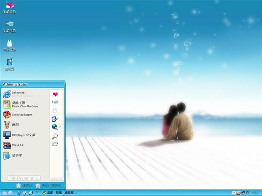Open the magnifier Search icon
262x196 pixels.
[x=54, y=136]
